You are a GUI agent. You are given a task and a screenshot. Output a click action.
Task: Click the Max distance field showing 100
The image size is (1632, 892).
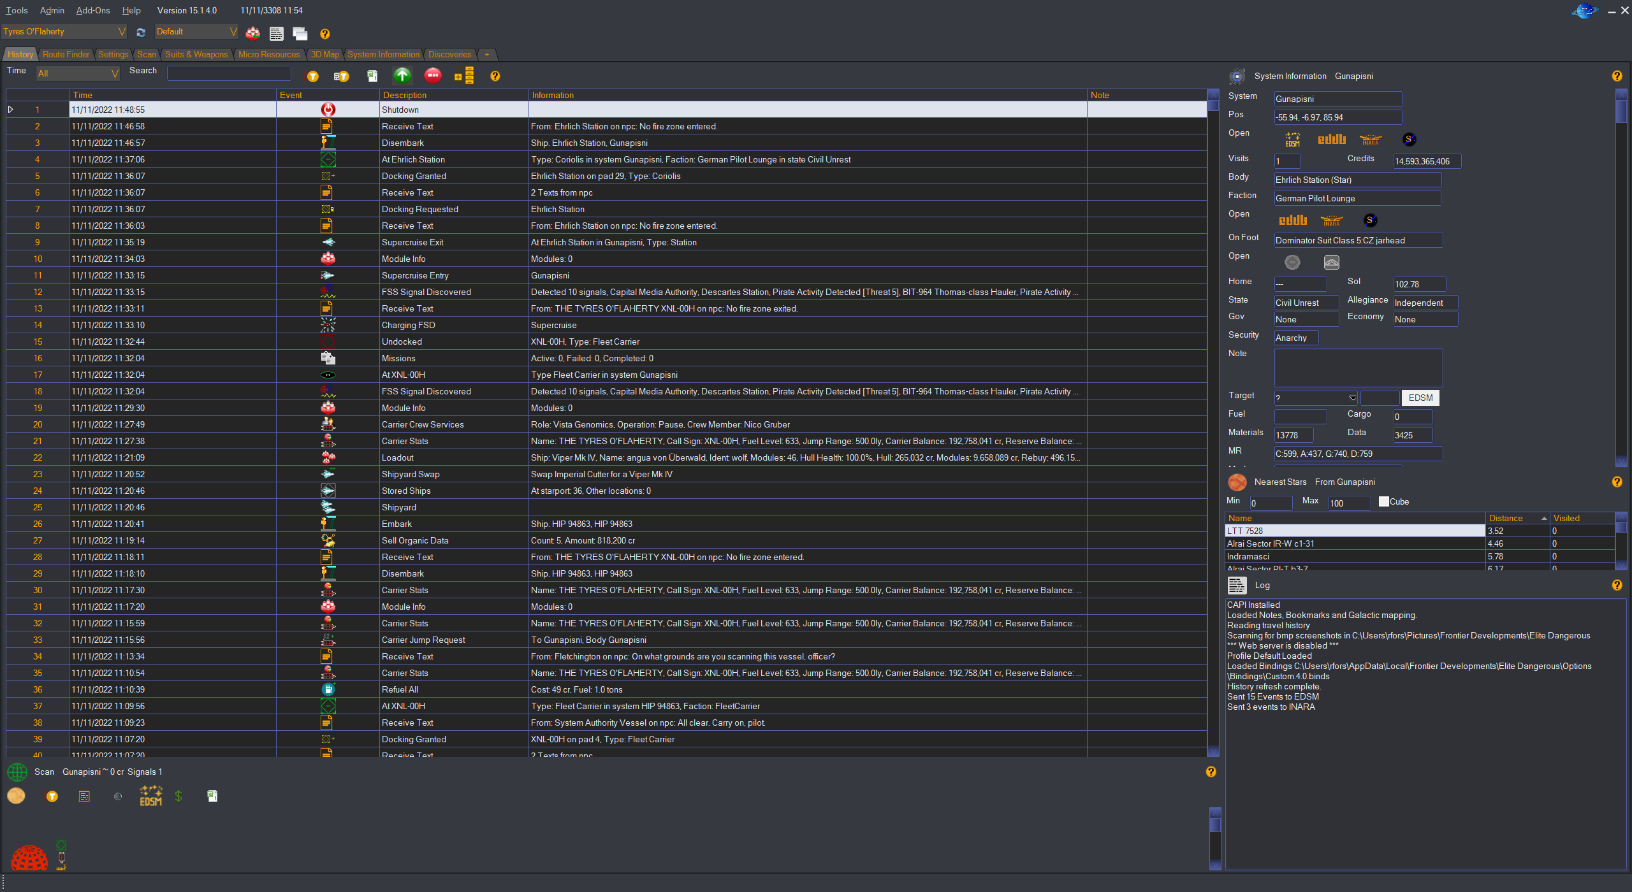(1349, 503)
